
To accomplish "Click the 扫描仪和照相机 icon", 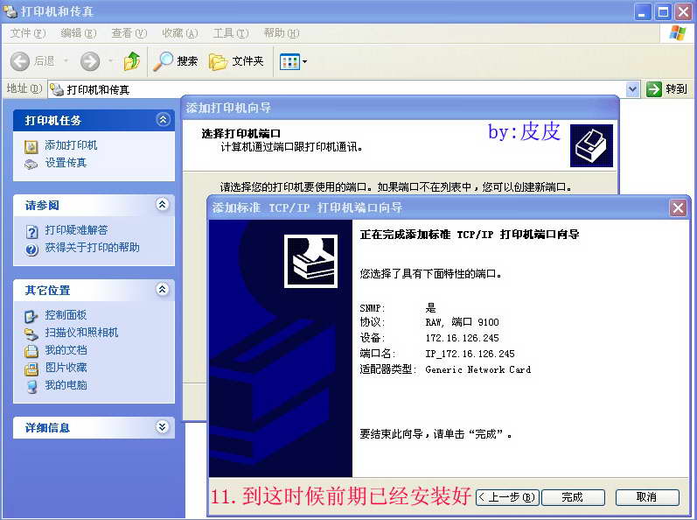I will point(31,334).
